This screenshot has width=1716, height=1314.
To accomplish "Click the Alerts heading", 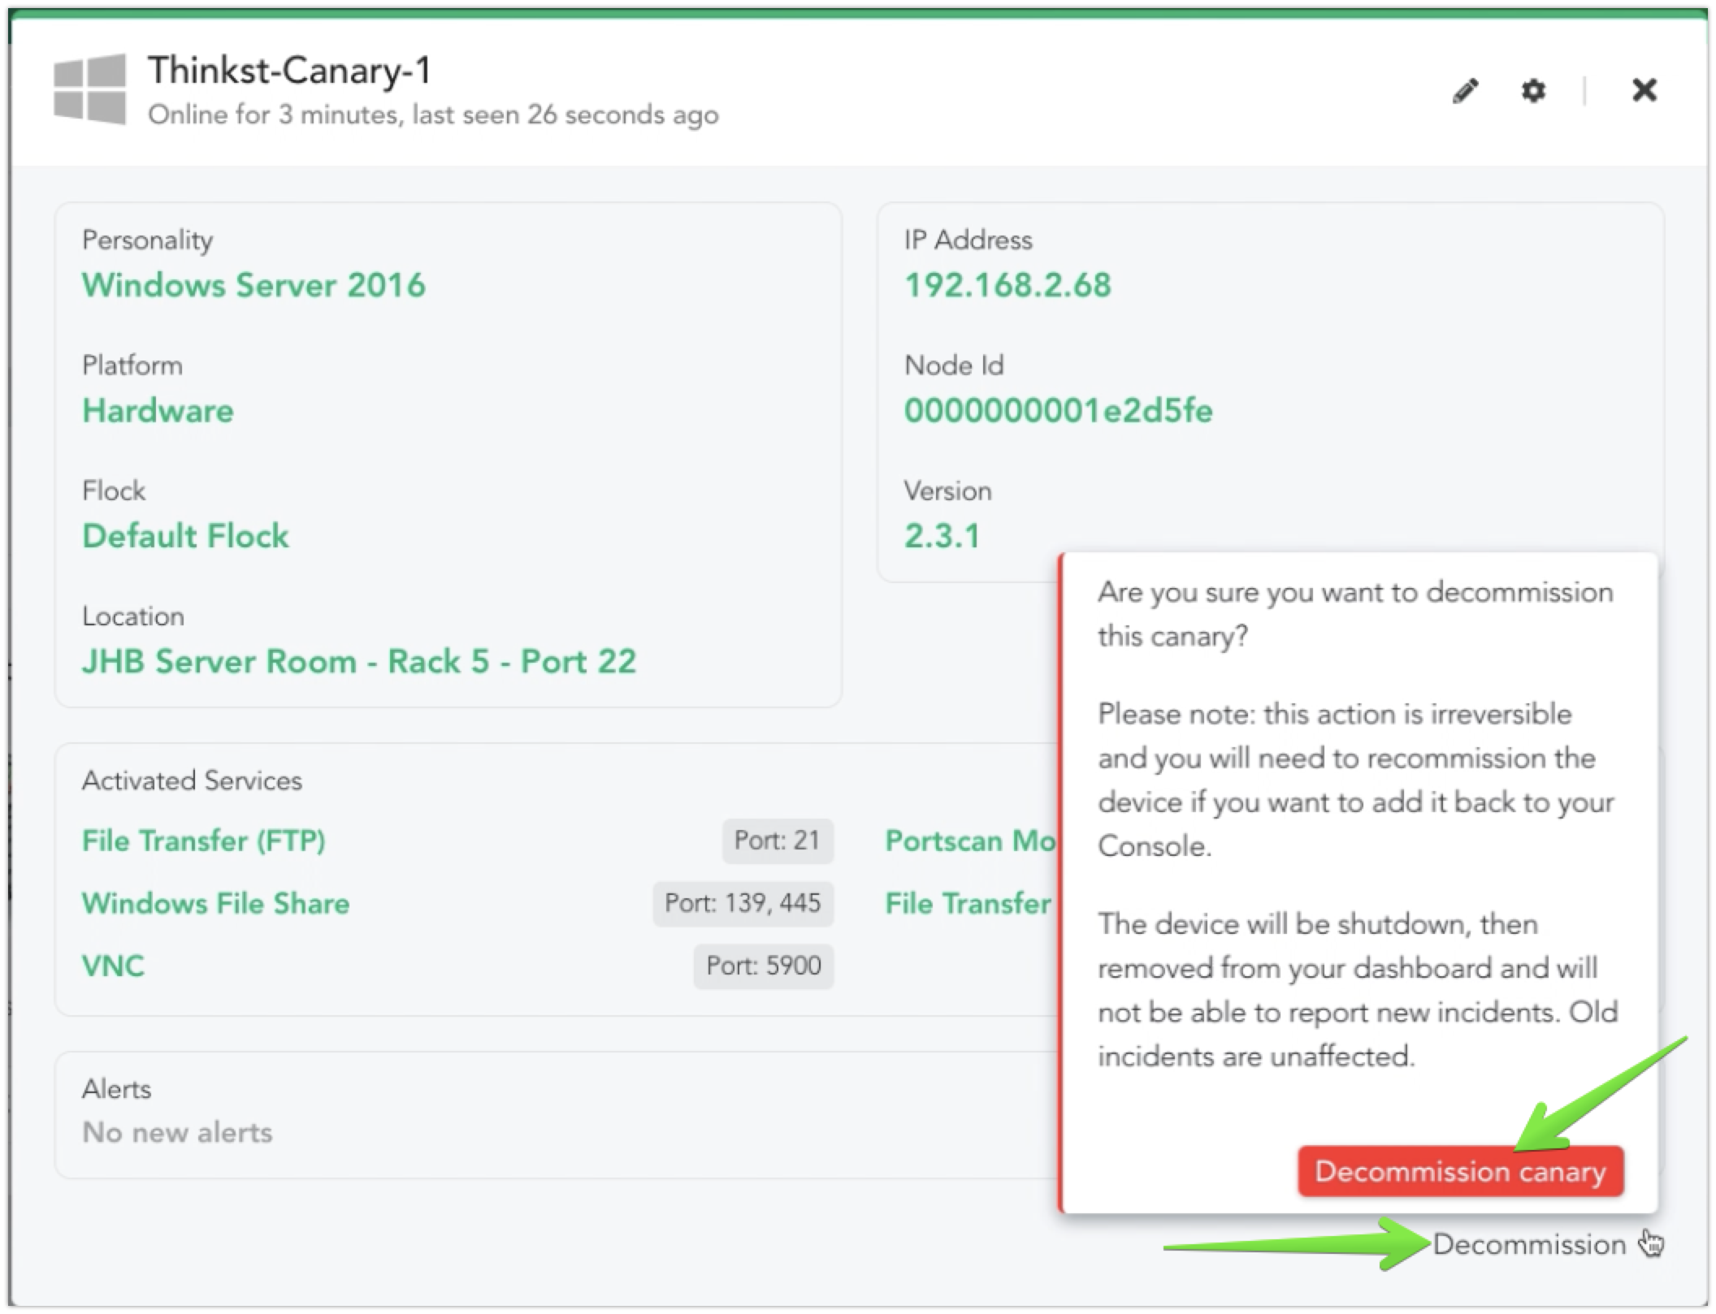I will (x=116, y=1088).
